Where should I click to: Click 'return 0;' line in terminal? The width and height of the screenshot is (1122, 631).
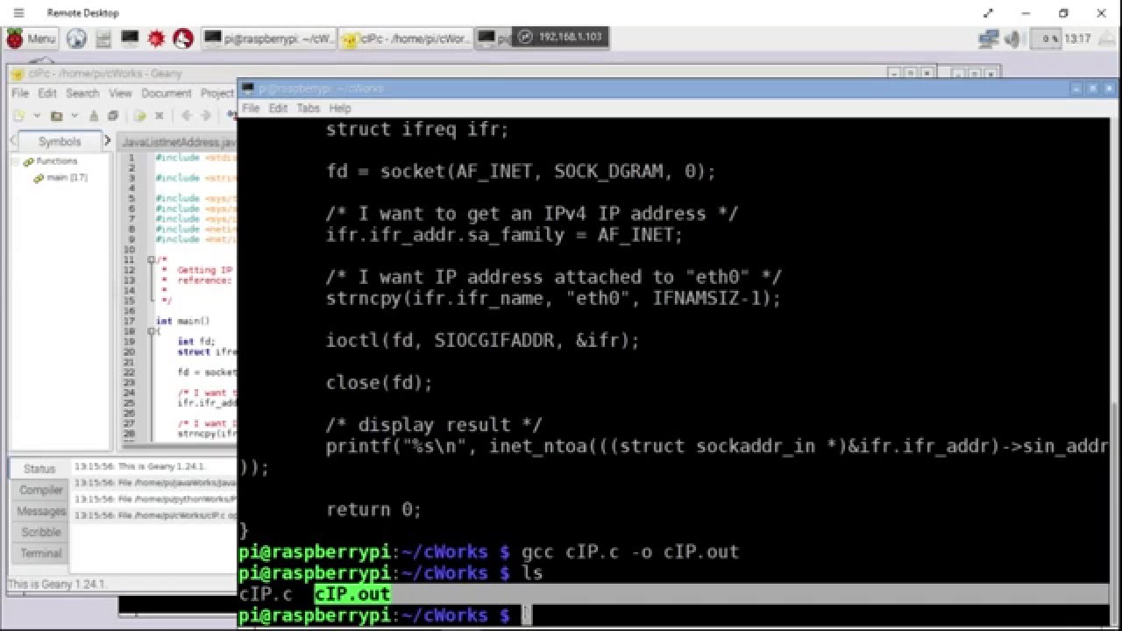[374, 509]
